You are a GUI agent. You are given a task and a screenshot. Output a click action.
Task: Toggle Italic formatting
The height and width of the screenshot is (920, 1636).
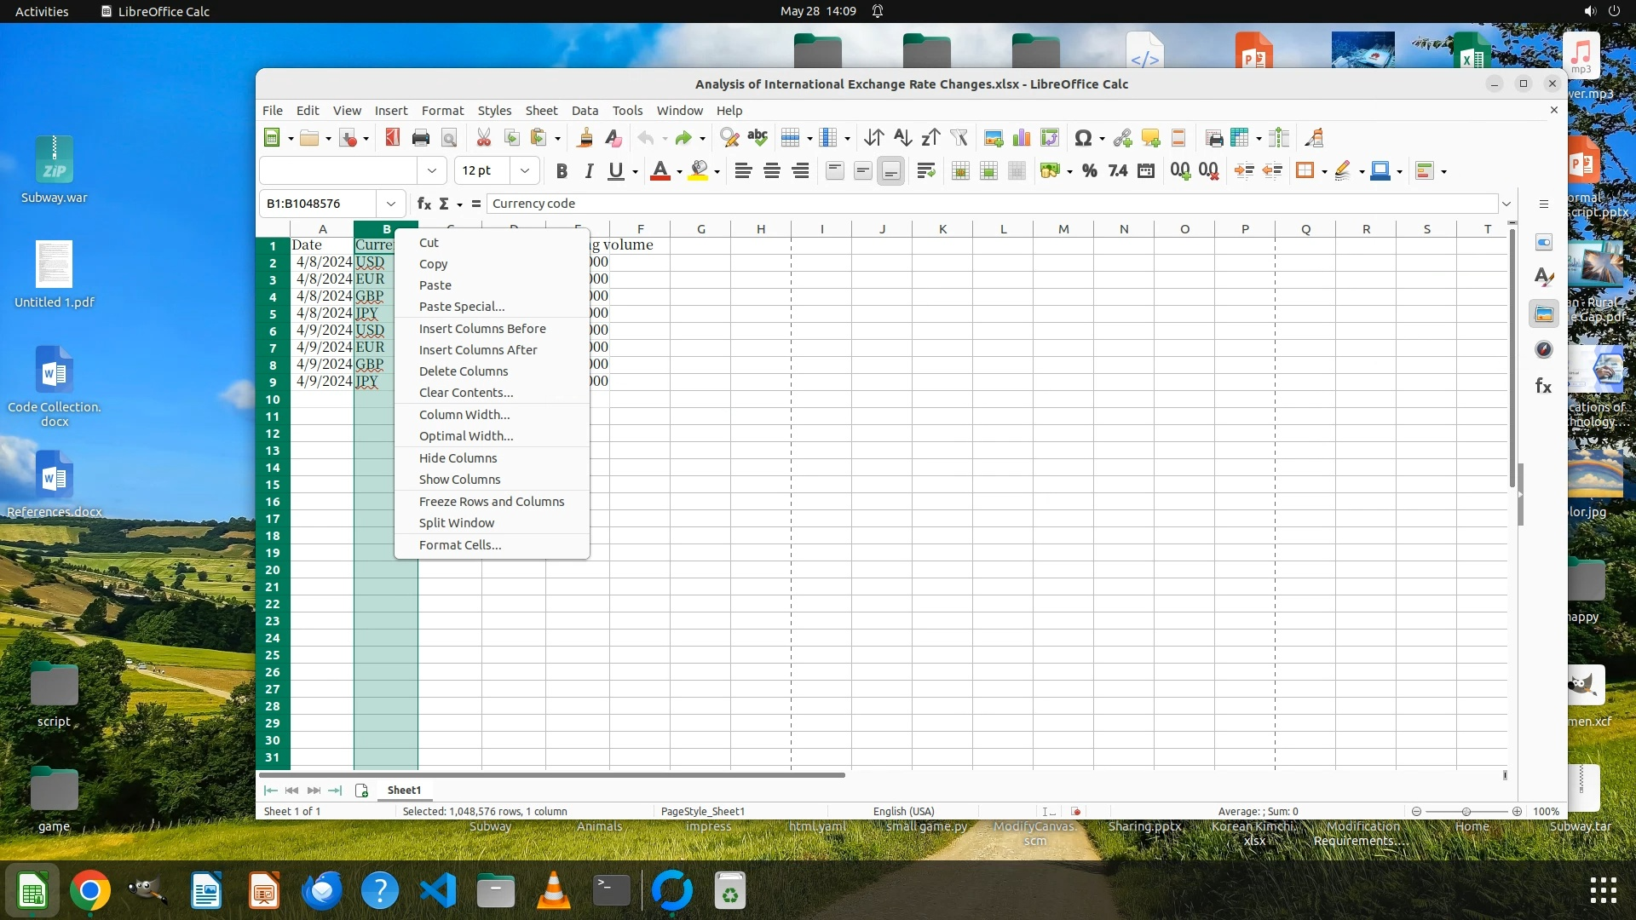(x=588, y=171)
